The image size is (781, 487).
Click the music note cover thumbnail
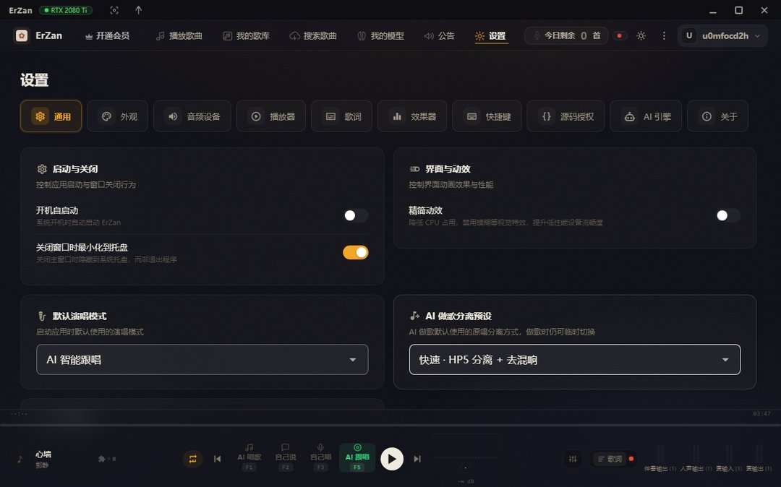pos(20,459)
